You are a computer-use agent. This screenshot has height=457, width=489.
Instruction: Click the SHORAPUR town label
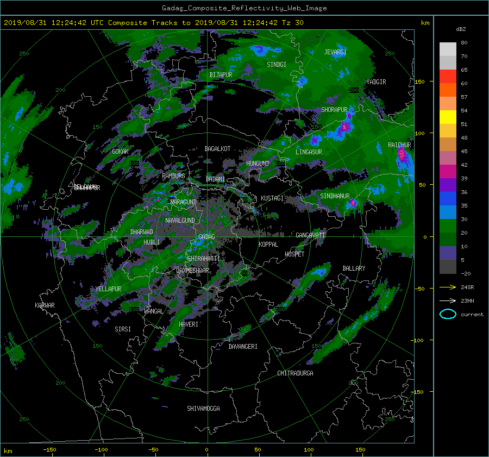coord(334,110)
